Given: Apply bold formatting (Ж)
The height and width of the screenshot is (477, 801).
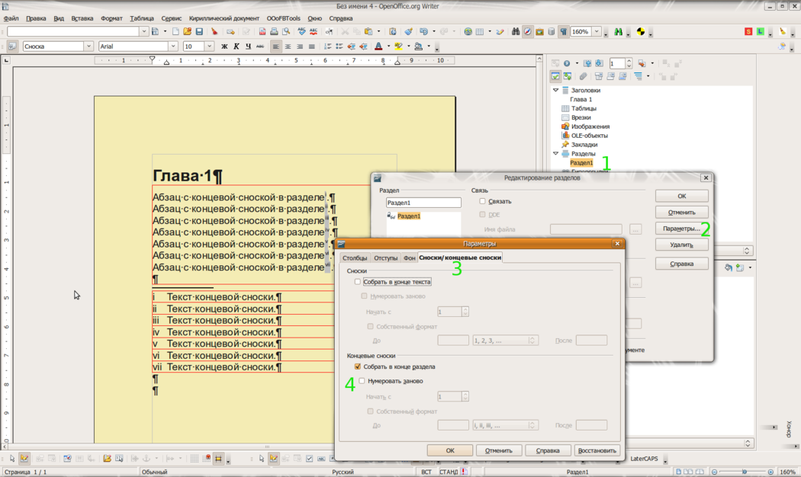Looking at the screenshot, I should (224, 46).
